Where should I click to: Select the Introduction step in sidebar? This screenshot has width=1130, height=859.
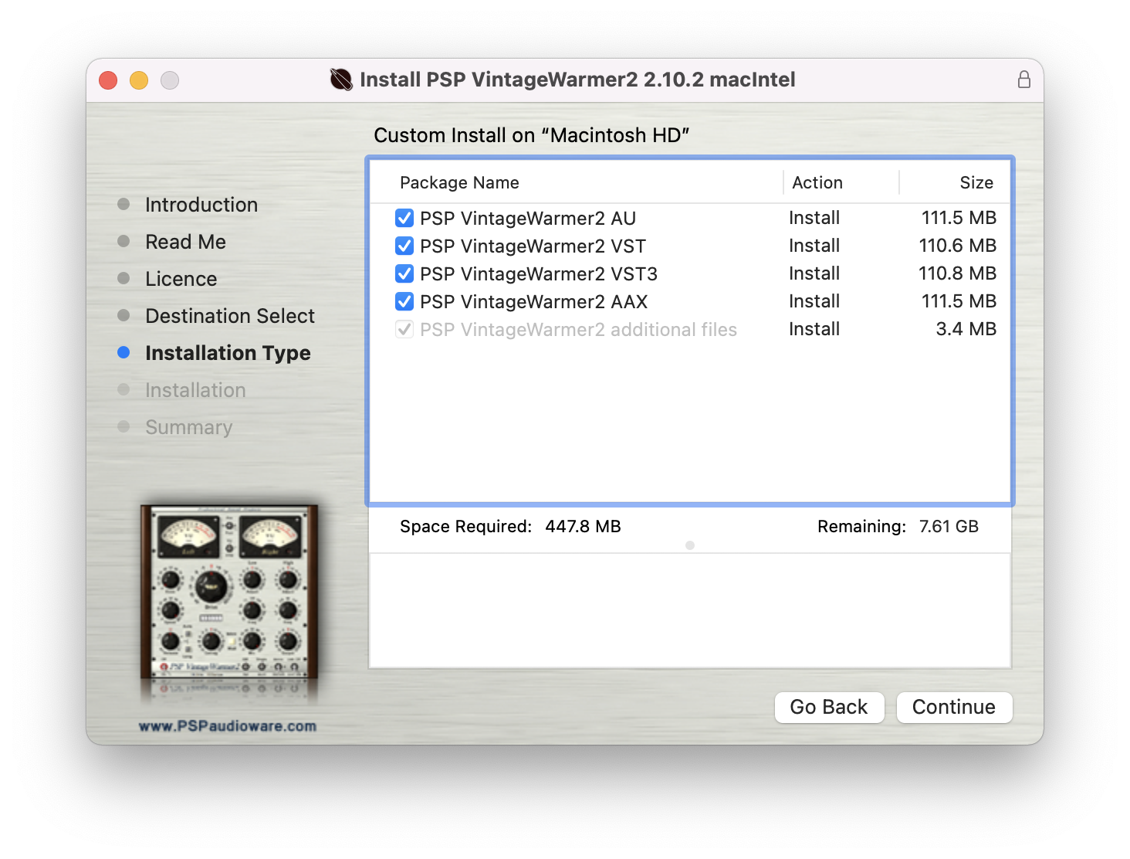coord(201,205)
